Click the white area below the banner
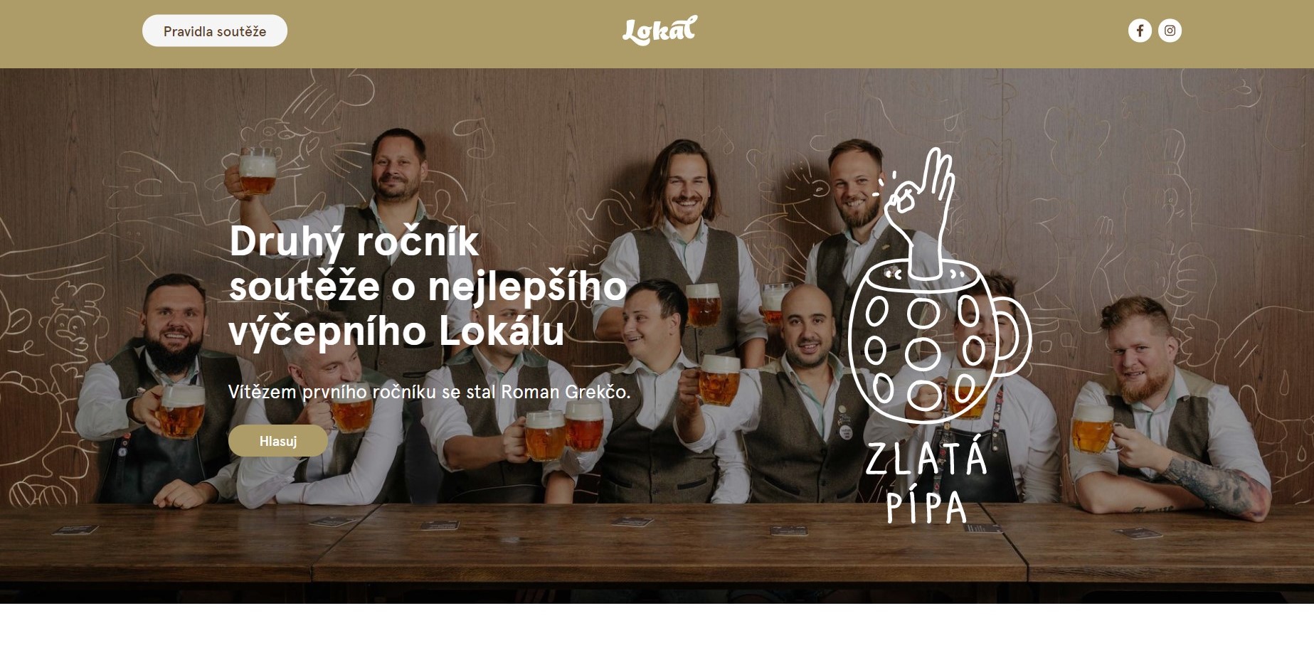 (x=657, y=629)
